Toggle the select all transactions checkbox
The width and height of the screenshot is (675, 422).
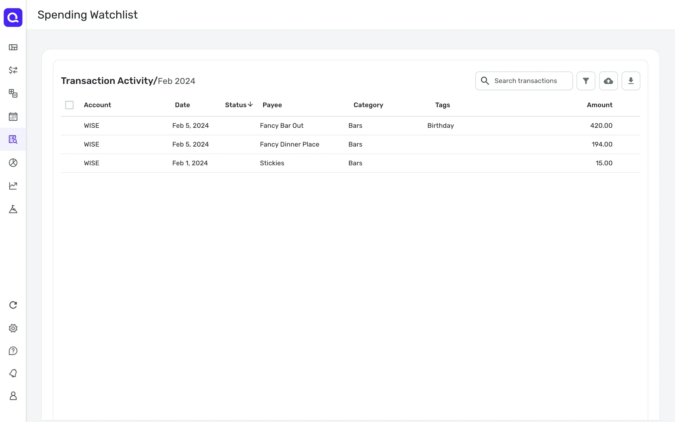(69, 105)
